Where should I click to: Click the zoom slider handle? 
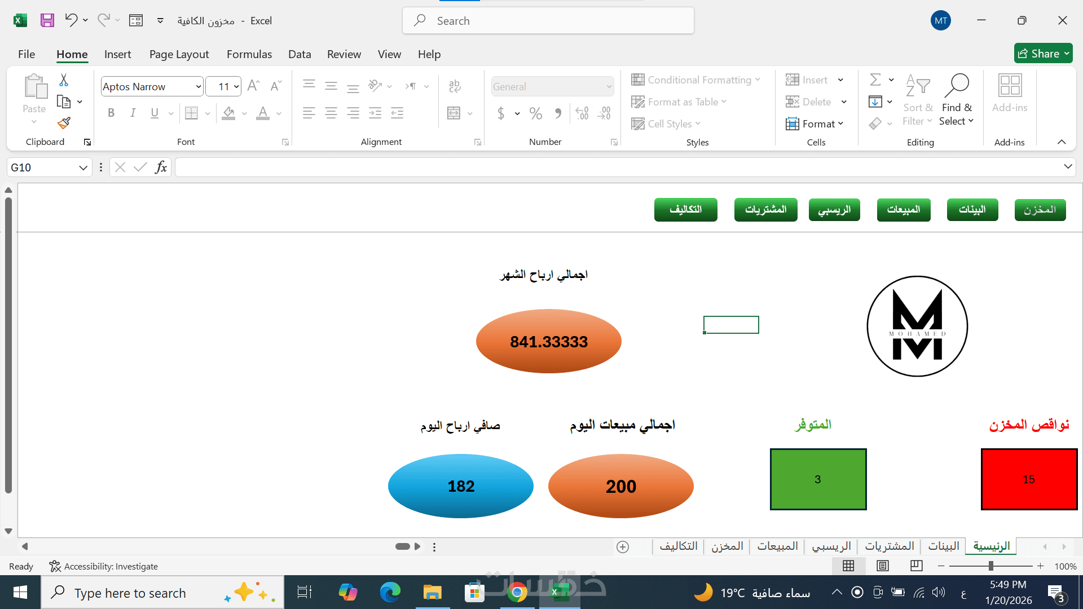(x=991, y=566)
